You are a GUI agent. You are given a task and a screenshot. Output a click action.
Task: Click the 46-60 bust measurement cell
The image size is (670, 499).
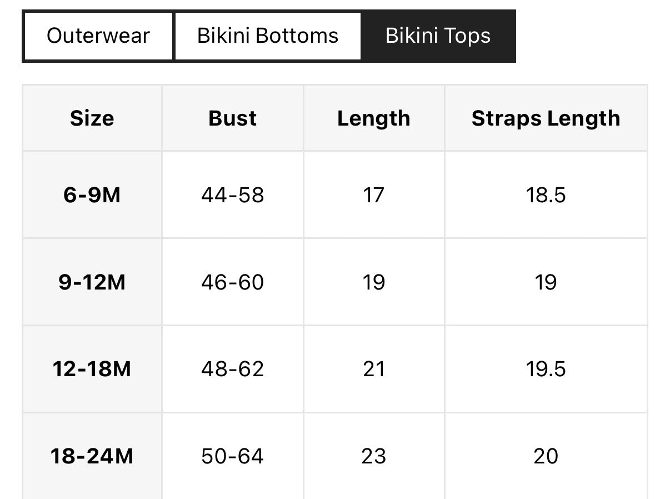coord(233,282)
